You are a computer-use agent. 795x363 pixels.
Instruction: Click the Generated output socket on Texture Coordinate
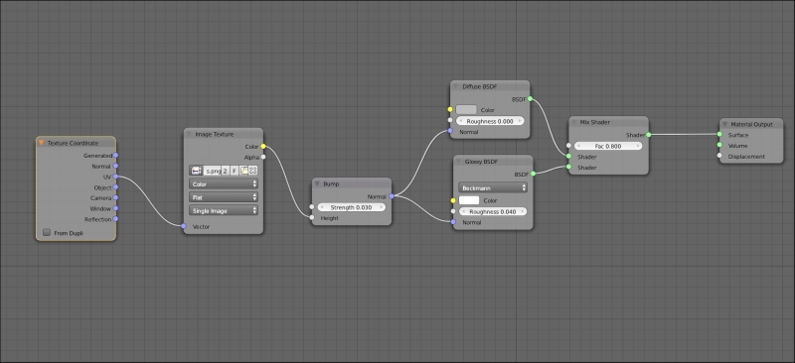(x=115, y=156)
